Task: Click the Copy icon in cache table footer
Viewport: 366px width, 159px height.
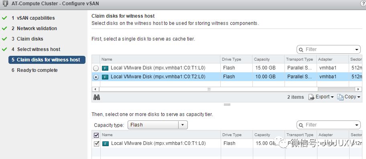Action: (340, 97)
